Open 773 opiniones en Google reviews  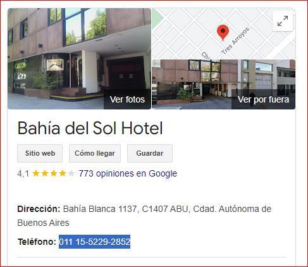coord(128,173)
